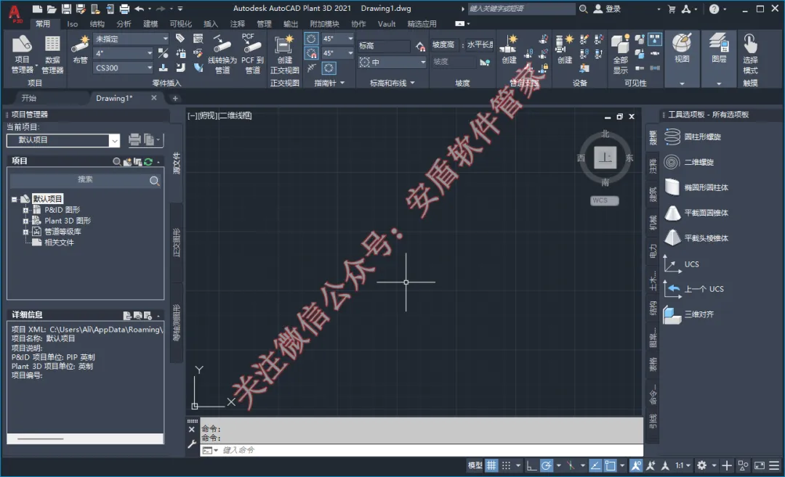785x477 pixels.
Task: Select the 平截面圆锥体 frustum cone tool
Action: (696, 213)
